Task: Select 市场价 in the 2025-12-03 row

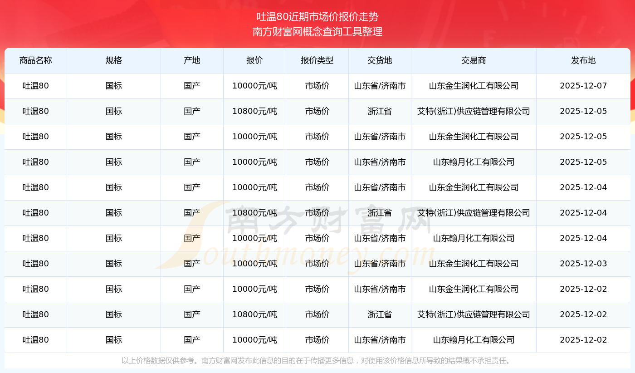Action: tap(317, 264)
